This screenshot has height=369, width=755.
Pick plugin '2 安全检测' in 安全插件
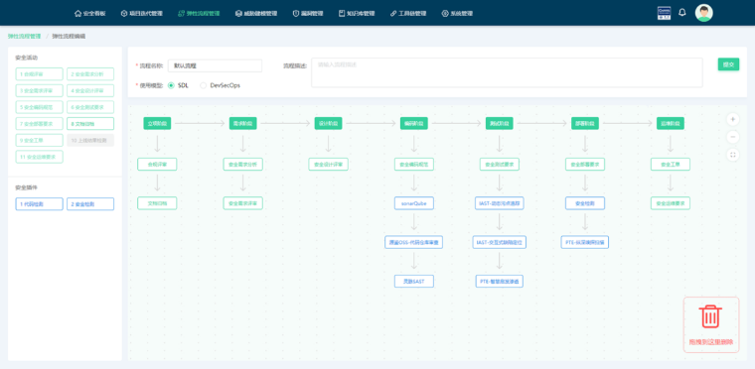(90, 204)
